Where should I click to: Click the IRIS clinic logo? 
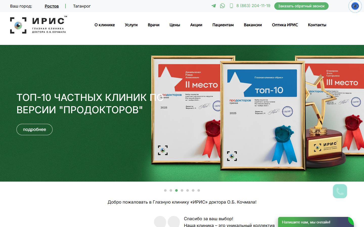(x=38, y=25)
